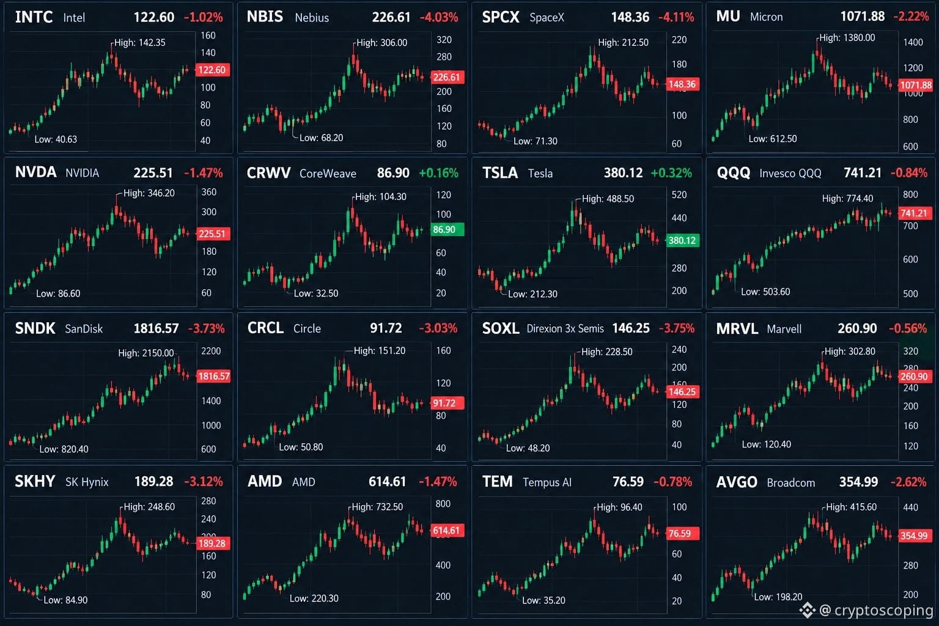This screenshot has width=939, height=626.
Task: Click the SOXL red price tag 146.25
Action: pyautogui.click(x=682, y=392)
